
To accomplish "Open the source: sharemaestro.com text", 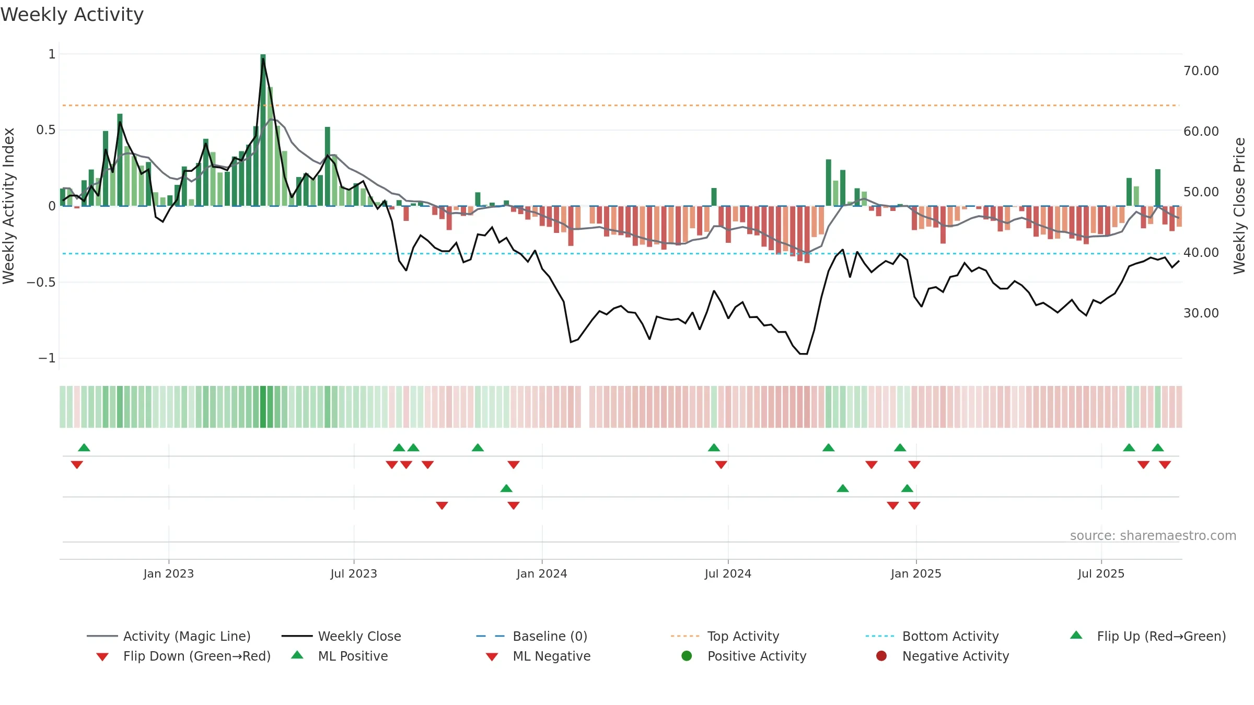I will [x=1153, y=536].
